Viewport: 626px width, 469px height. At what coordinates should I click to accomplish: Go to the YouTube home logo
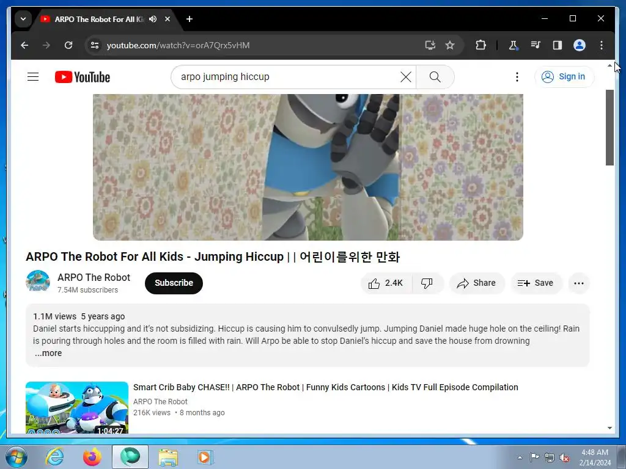pos(83,77)
